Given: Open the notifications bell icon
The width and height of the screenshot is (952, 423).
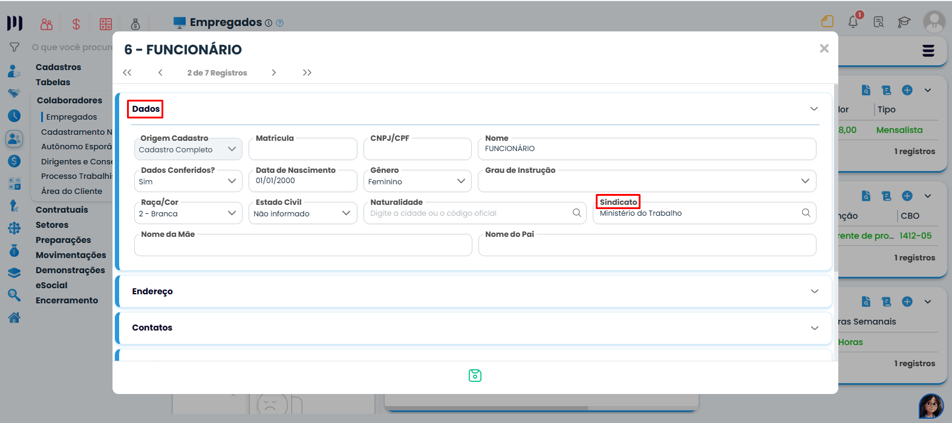Looking at the screenshot, I should coord(853,22).
